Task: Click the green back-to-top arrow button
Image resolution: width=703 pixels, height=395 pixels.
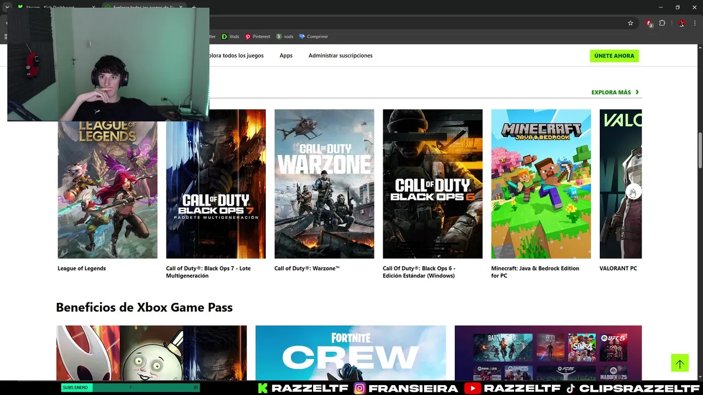Action: pyautogui.click(x=679, y=363)
